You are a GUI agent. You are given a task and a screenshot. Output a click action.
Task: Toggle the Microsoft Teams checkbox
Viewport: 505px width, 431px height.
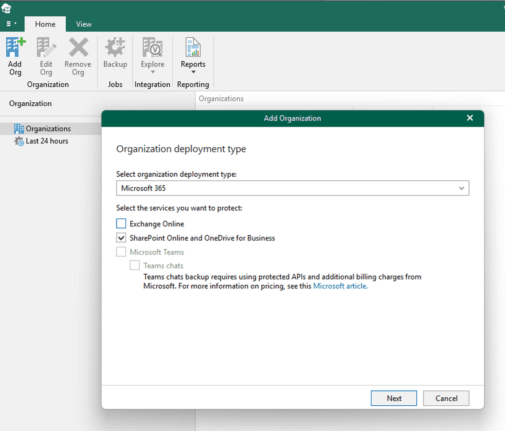[120, 252]
